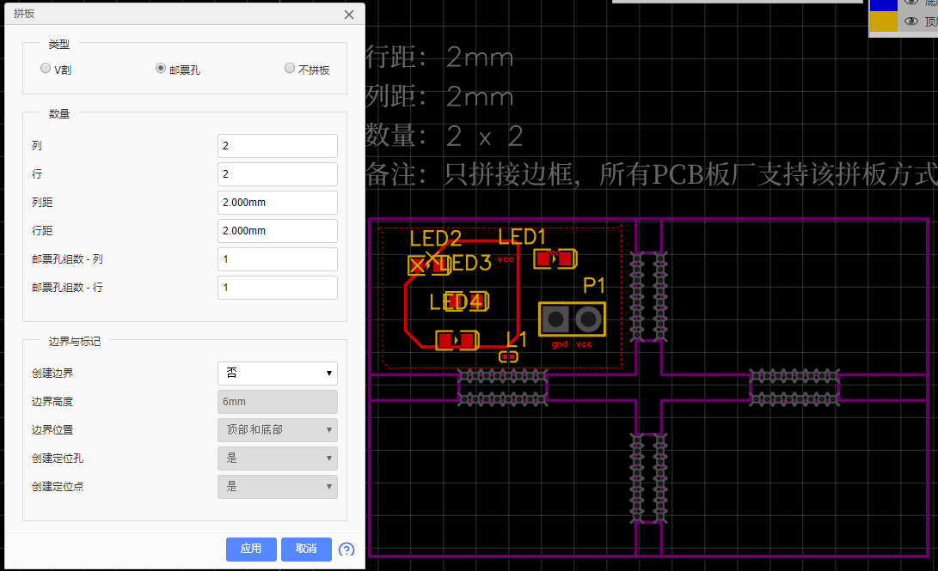Open the 创建边界 dropdown

(278, 374)
